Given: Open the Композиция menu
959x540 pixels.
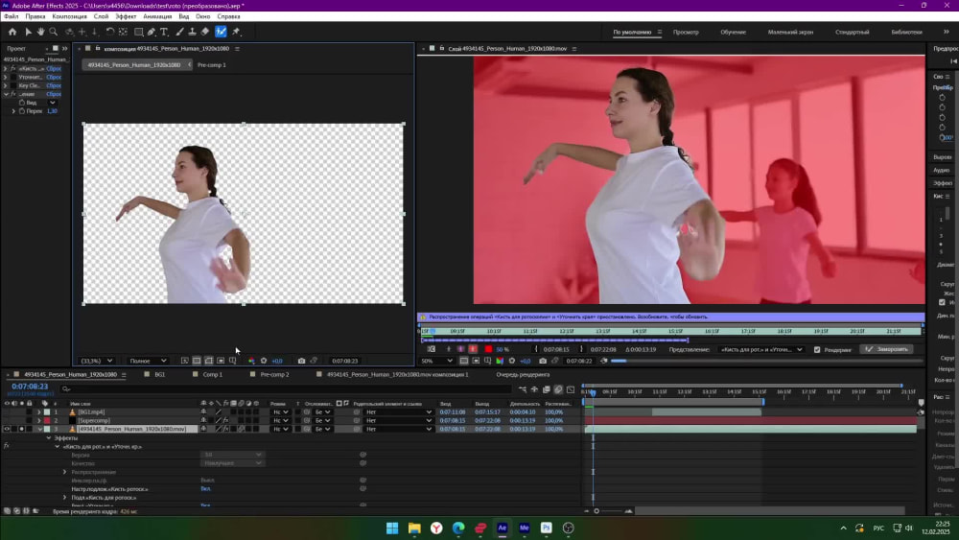Looking at the screenshot, I should (x=69, y=16).
